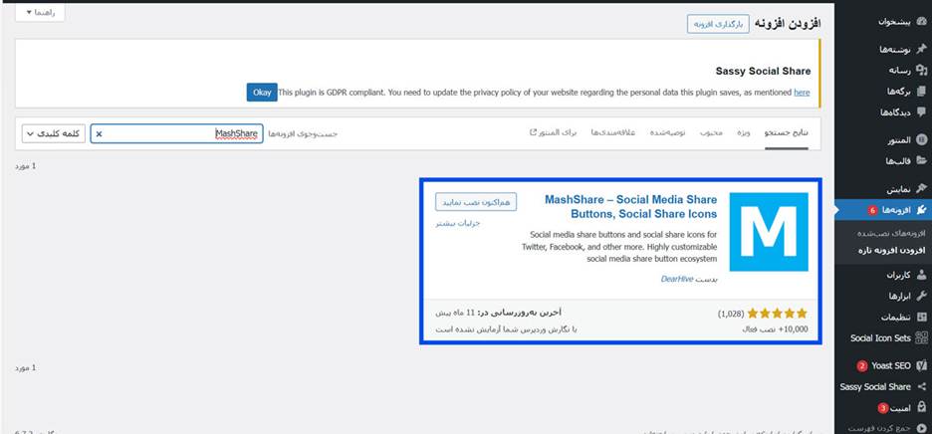Open the keyword (کلمه کلیدی) search type dropdown
The width and height of the screenshot is (932, 434).
pyautogui.click(x=54, y=133)
